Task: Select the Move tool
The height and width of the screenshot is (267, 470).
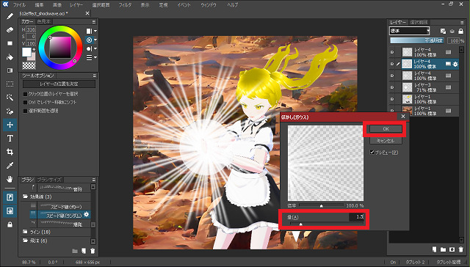Action: click(x=10, y=125)
